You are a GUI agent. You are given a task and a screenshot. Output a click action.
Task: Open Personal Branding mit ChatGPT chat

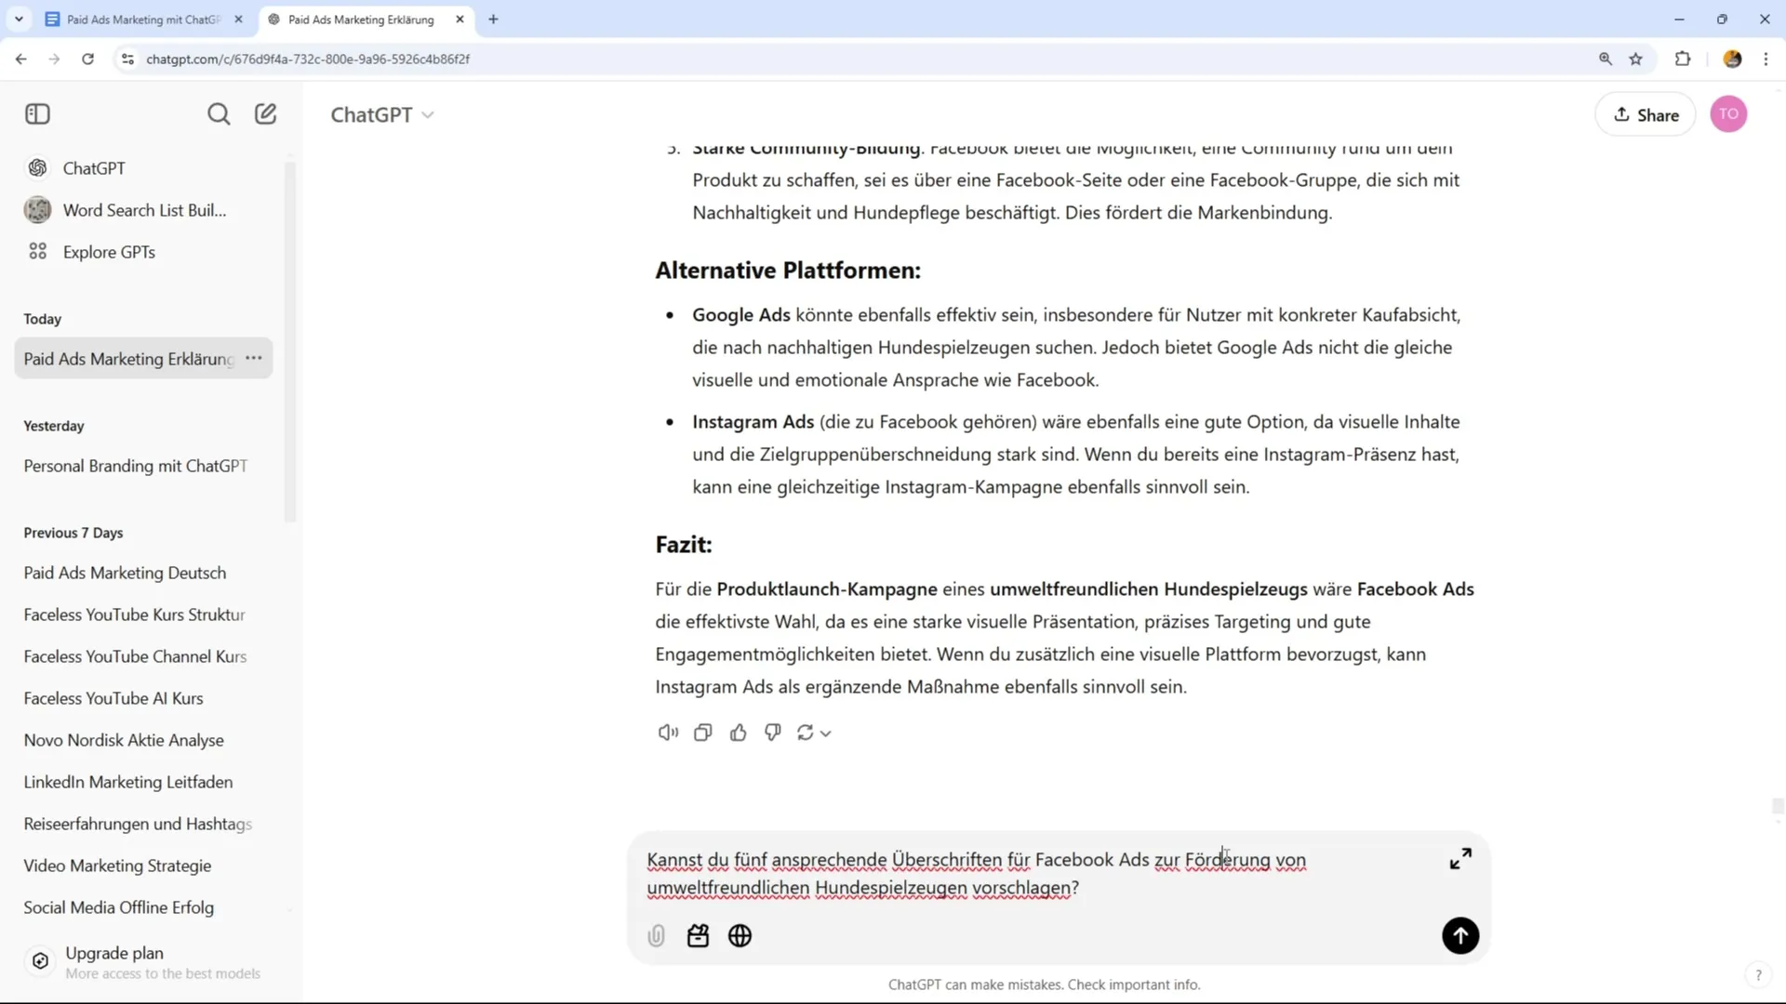click(x=136, y=466)
